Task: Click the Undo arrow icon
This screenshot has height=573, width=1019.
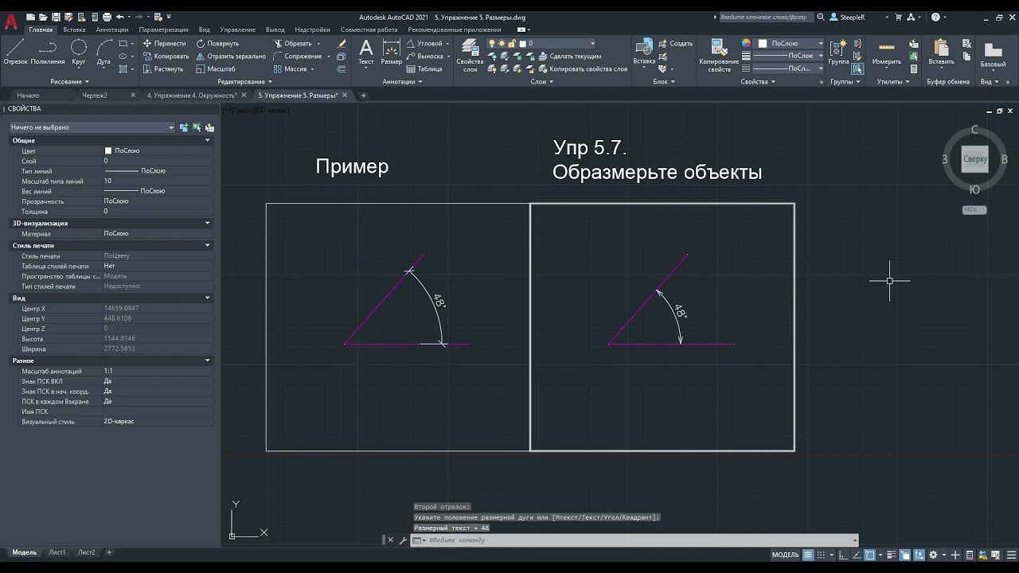Action: [120, 17]
